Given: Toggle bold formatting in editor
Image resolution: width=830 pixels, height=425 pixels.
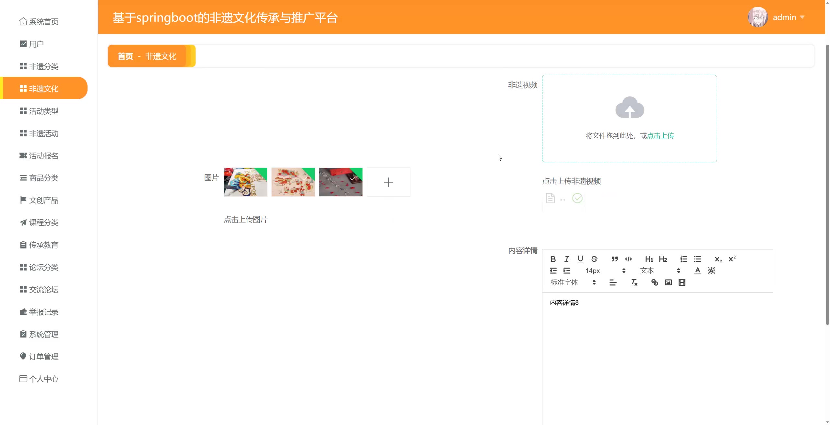Looking at the screenshot, I should 553,259.
